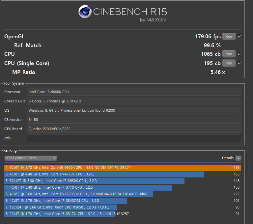The width and height of the screenshot is (253, 224).
Task: Click the single core score 195 cb
Action: pos(212,63)
